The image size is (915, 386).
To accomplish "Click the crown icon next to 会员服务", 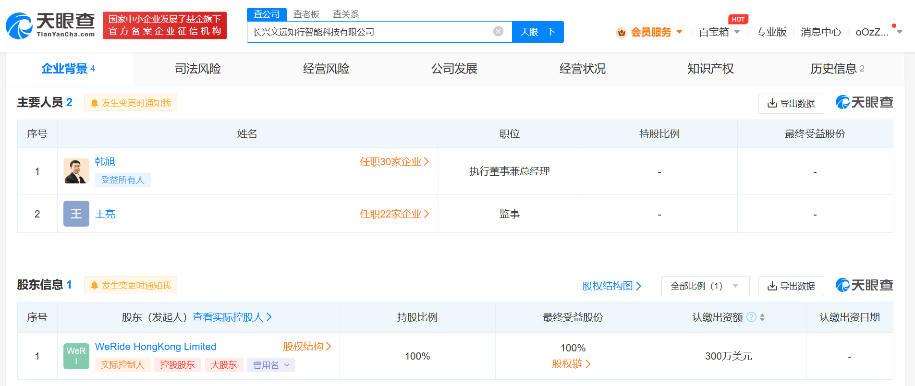I will pyautogui.click(x=622, y=33).
